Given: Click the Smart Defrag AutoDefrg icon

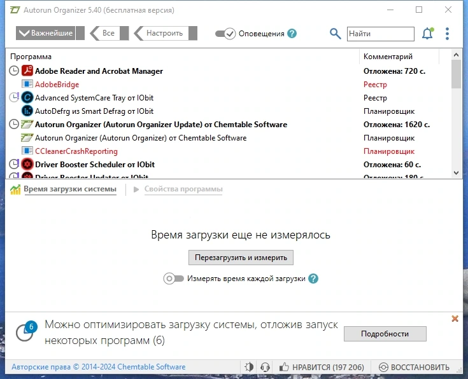Looking at the screenshot, I should click(27, 111).
